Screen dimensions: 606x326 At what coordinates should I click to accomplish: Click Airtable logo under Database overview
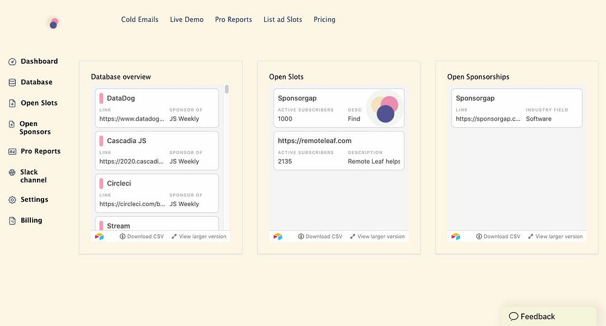99,236
